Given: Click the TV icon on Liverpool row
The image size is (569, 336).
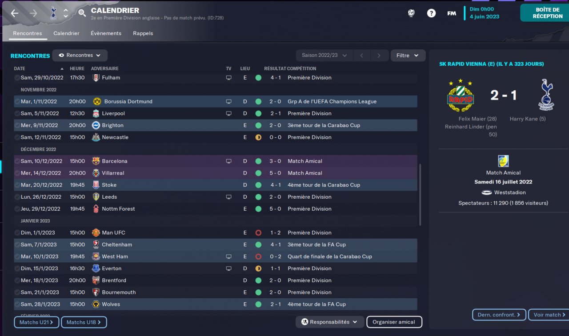Looking at the screenshot, I should pyautogui.click(x=228, y=113).
